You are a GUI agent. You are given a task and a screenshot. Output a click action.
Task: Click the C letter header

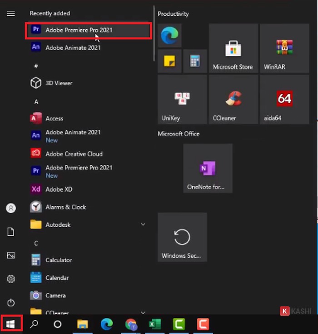click(36, 243)
